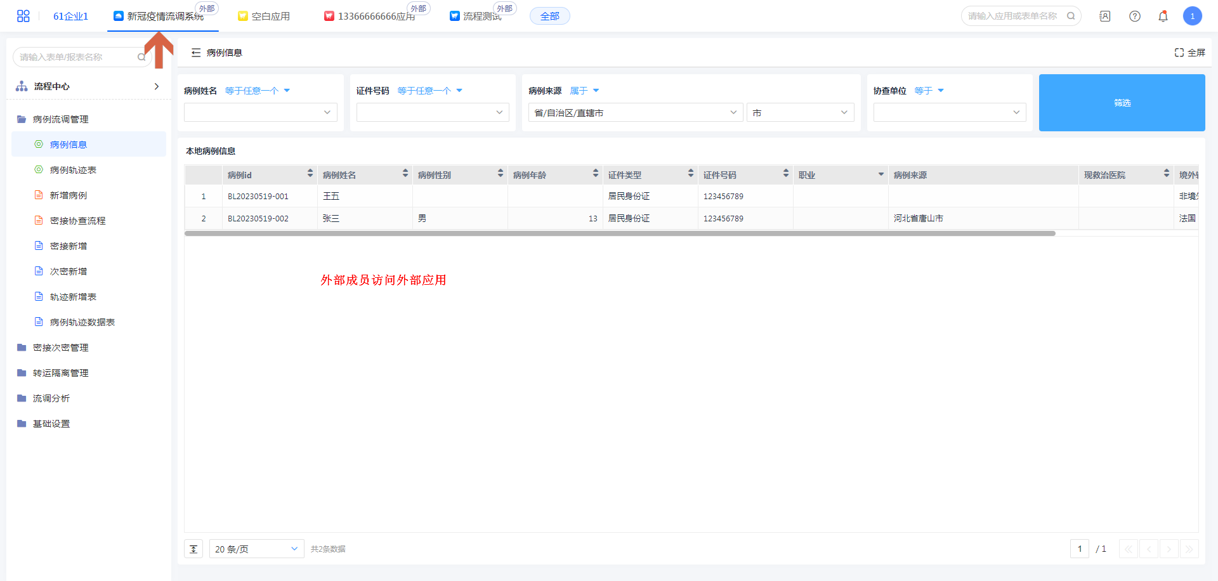Collapse sidebar using menu toggle icon
This screenshot has width=1218, height=581.
[x=196, y=53]
